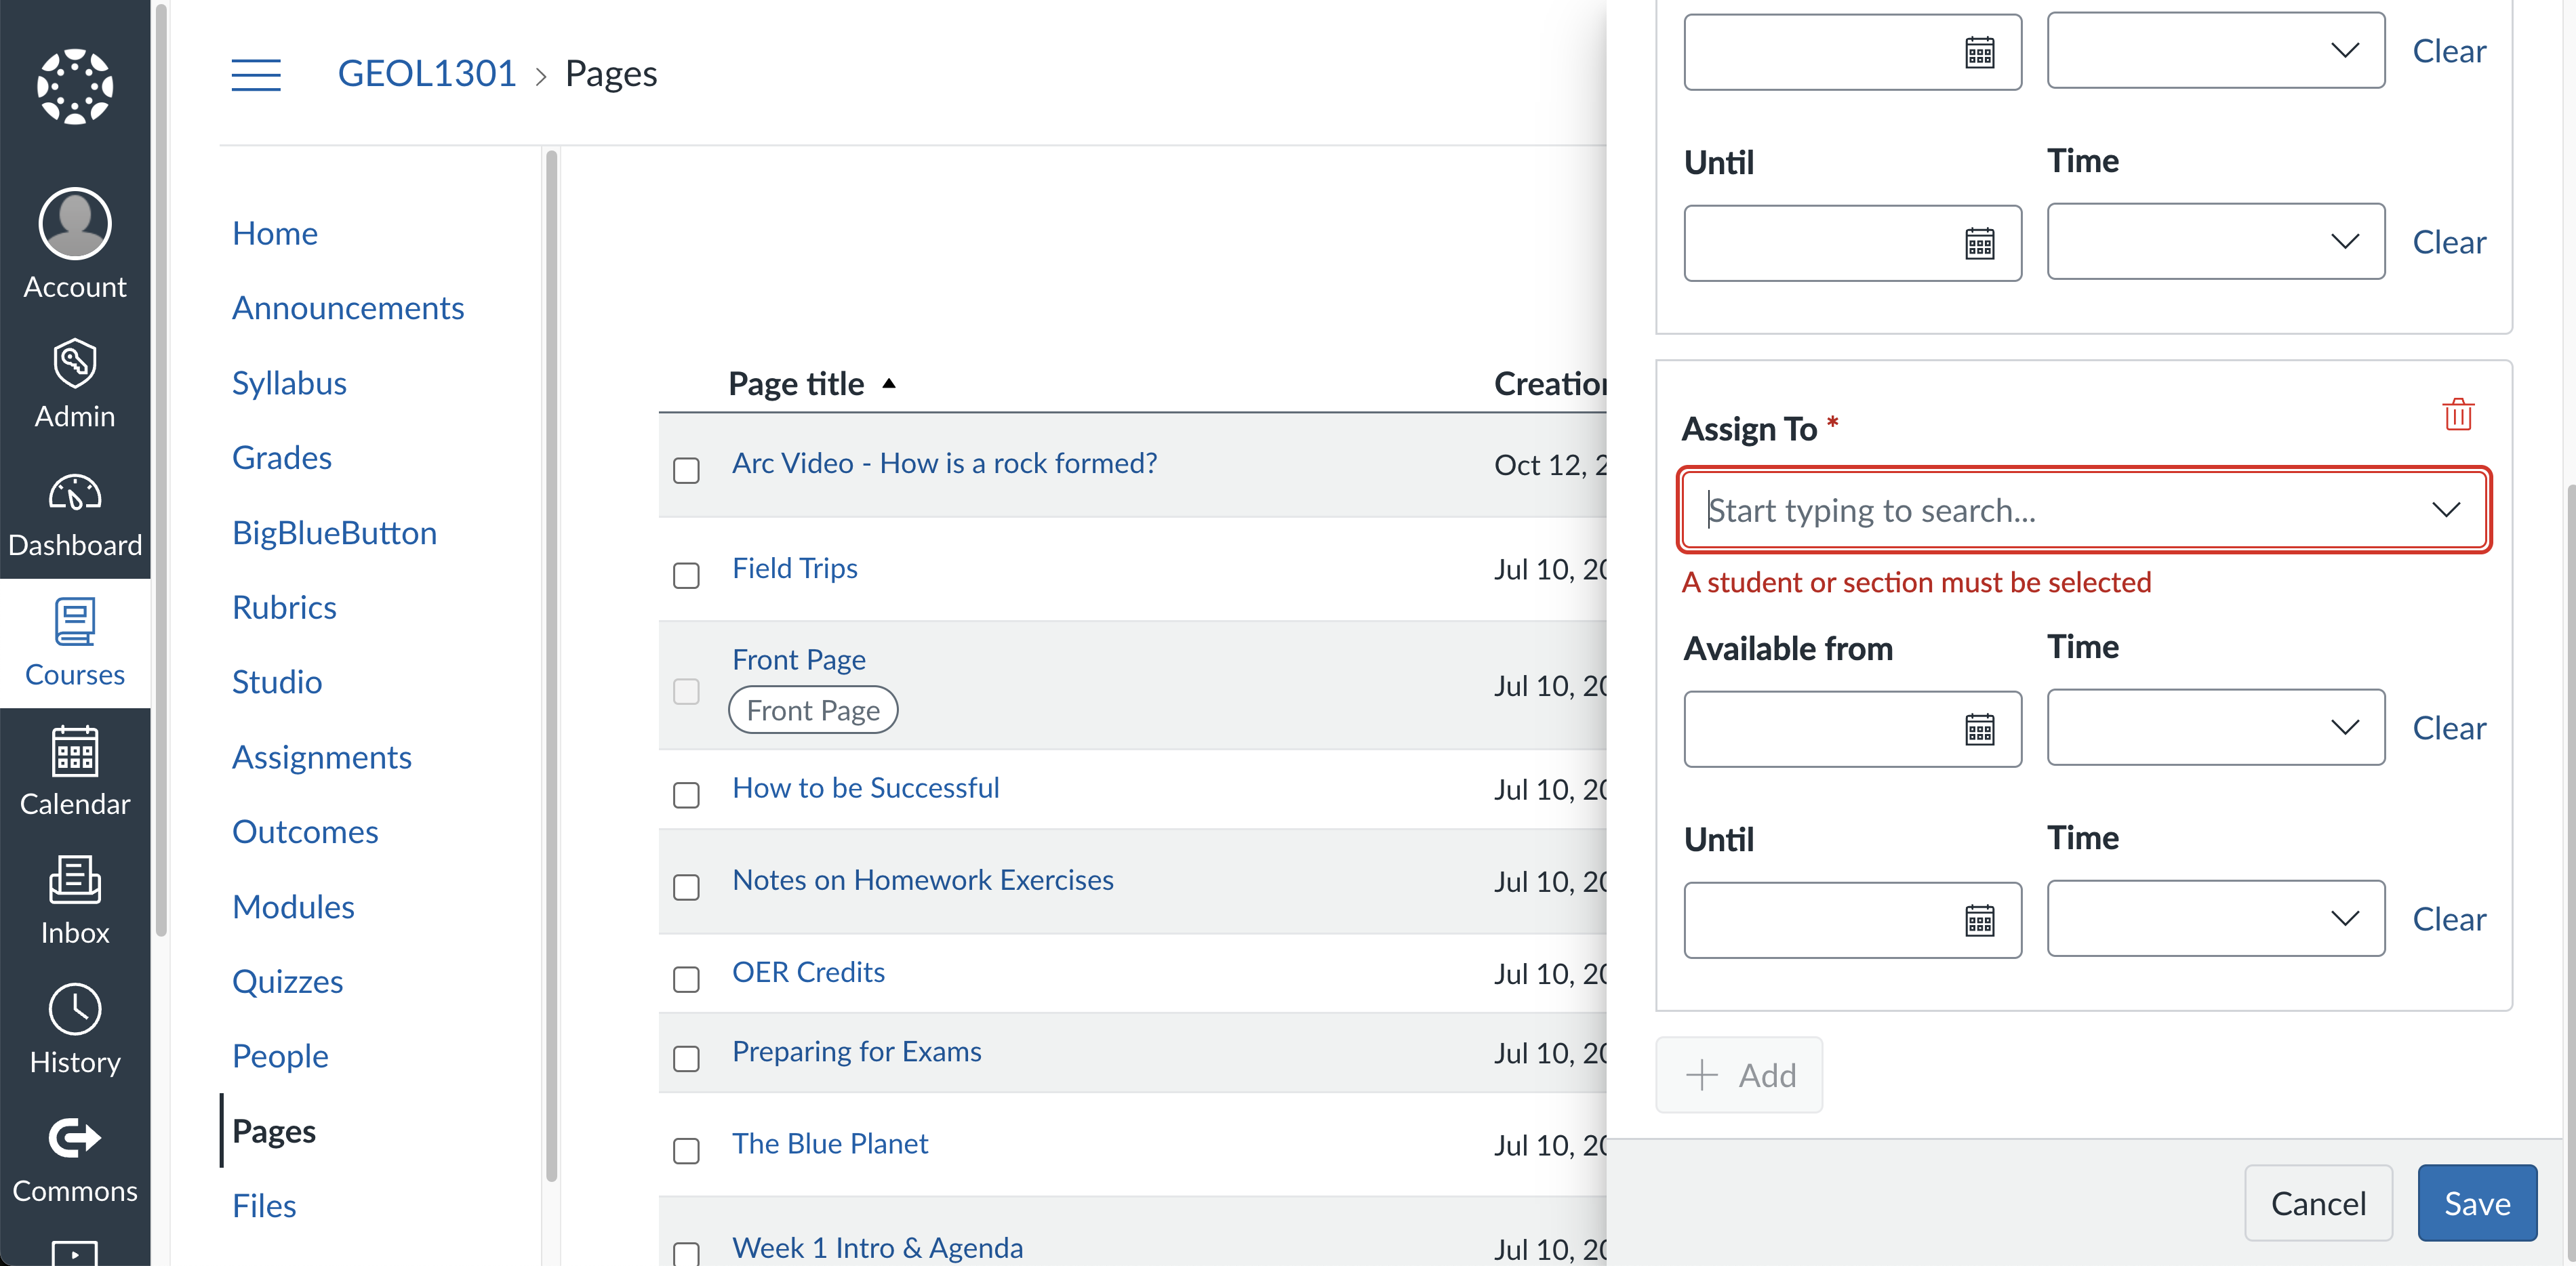Expand the Assign To search dropdown

click(2445, 510)
